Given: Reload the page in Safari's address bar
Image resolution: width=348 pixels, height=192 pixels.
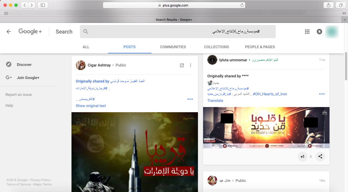Looking at the screenshot, I should click(242, 5).
